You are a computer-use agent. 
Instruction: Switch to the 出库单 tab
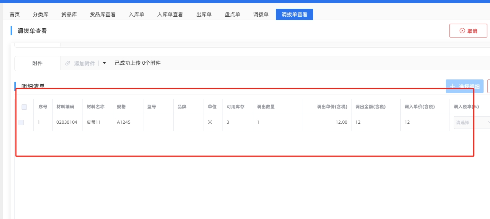[x=204, y=15]
